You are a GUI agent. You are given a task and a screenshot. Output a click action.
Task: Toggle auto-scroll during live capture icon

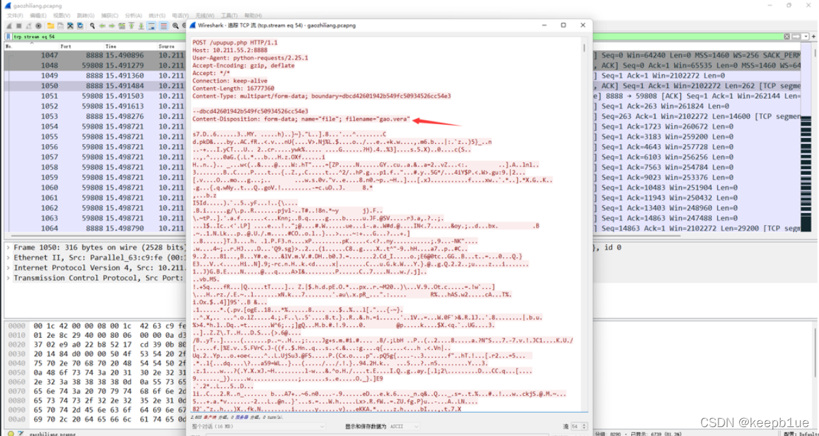[x=152, y=26]
